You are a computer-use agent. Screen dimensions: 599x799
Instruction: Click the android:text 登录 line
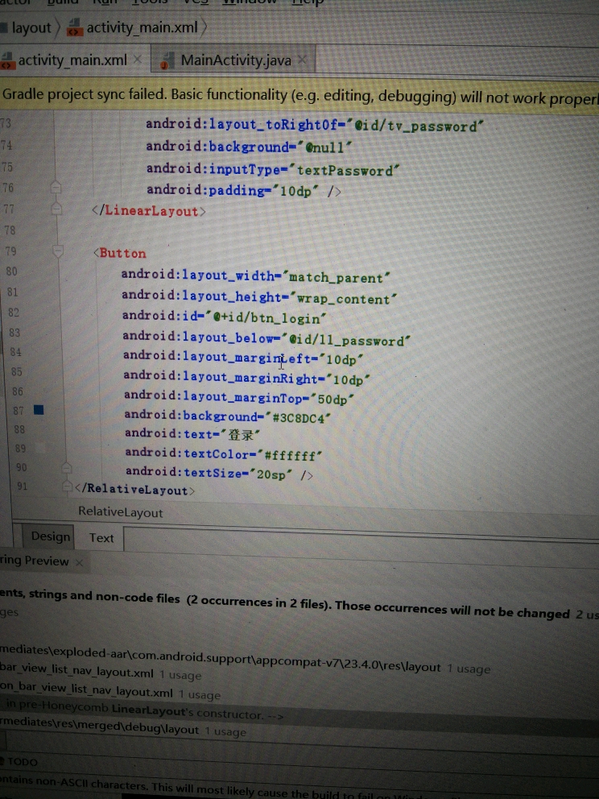pos(192,434)
